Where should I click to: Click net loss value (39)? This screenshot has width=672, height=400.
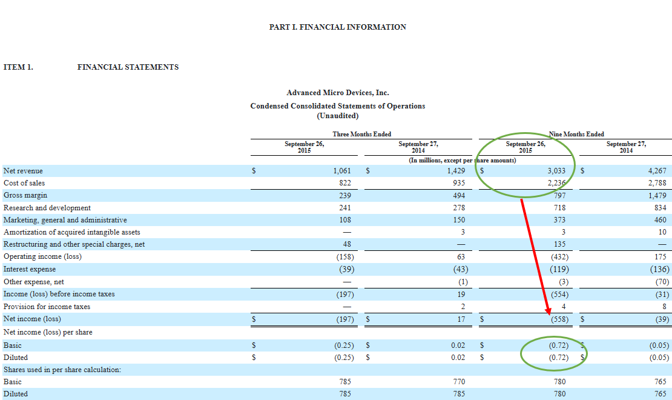coord(662,319)
